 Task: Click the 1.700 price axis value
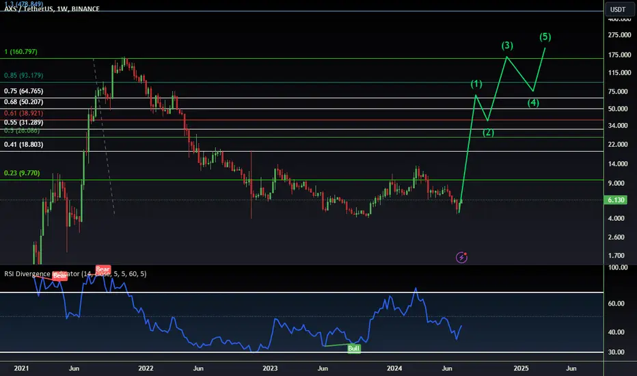click(x=616, y=256)
